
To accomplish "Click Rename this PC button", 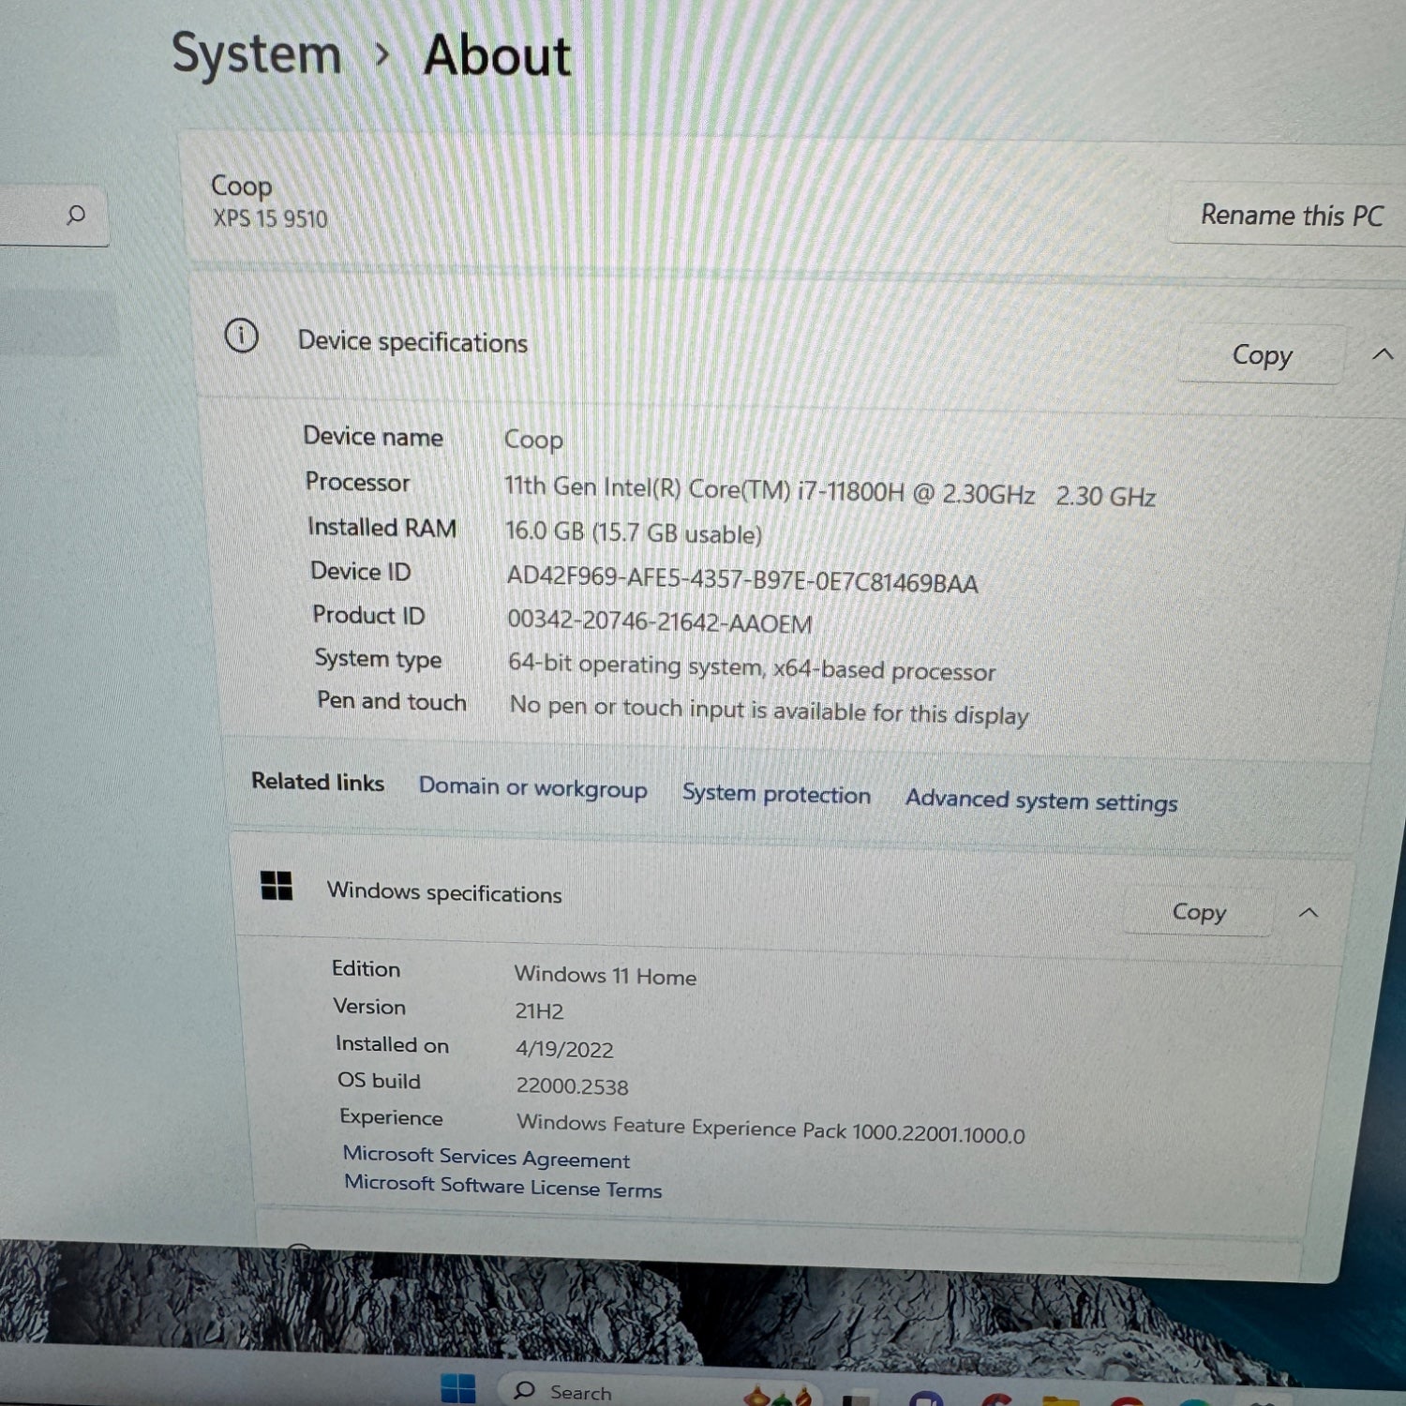I will (x=1291, y=216).
